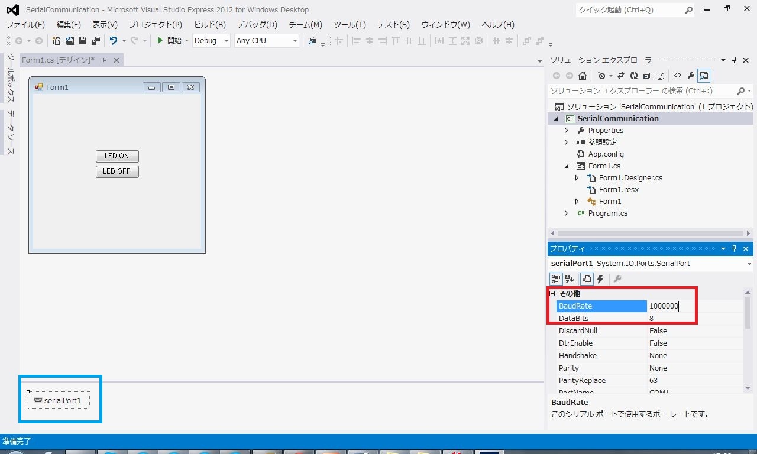Click the Save All toolbar icon

(x=95, y=41)
